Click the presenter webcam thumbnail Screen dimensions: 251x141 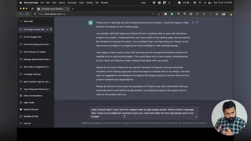tap(229, 117)
